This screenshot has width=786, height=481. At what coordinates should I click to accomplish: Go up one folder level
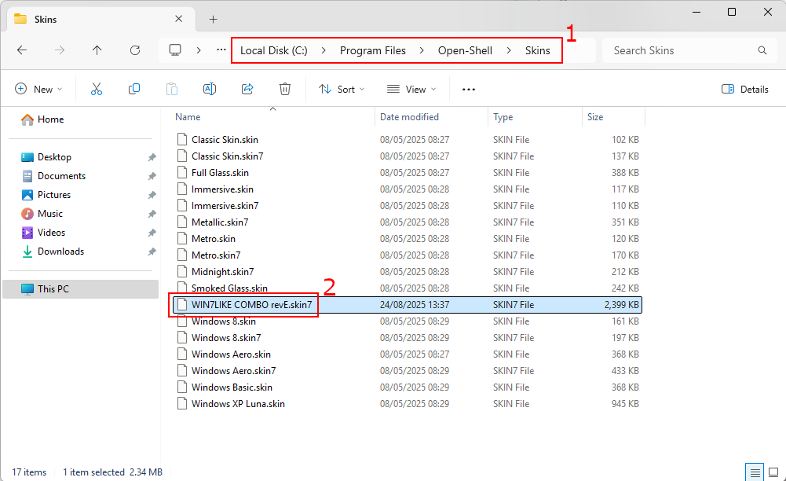[x=97, y=50]
